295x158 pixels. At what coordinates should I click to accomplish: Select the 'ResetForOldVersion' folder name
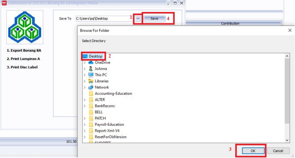(111, 137)
